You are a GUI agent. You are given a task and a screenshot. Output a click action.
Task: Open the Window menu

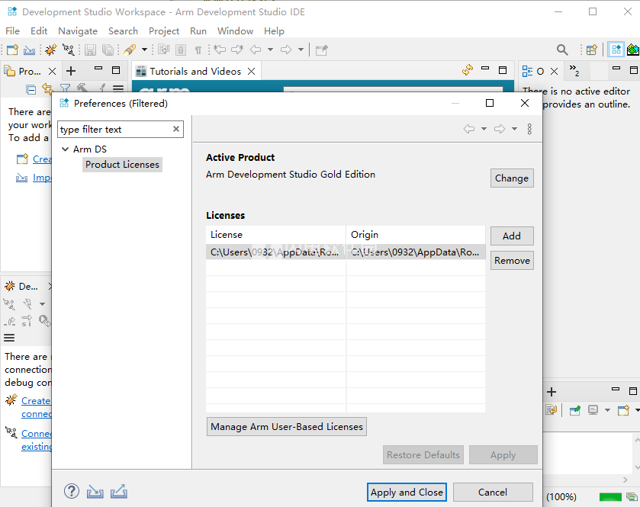tap(235, 31)
